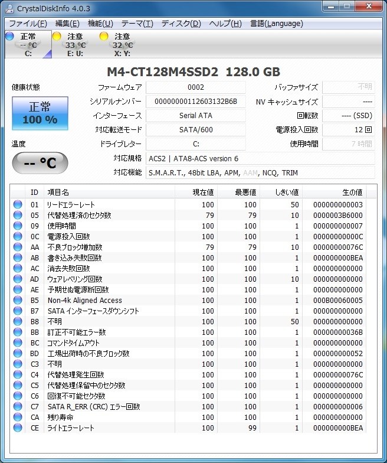Open the 言語(Language) menu
This screenshot has height=463, width=387.
(277, 24)
